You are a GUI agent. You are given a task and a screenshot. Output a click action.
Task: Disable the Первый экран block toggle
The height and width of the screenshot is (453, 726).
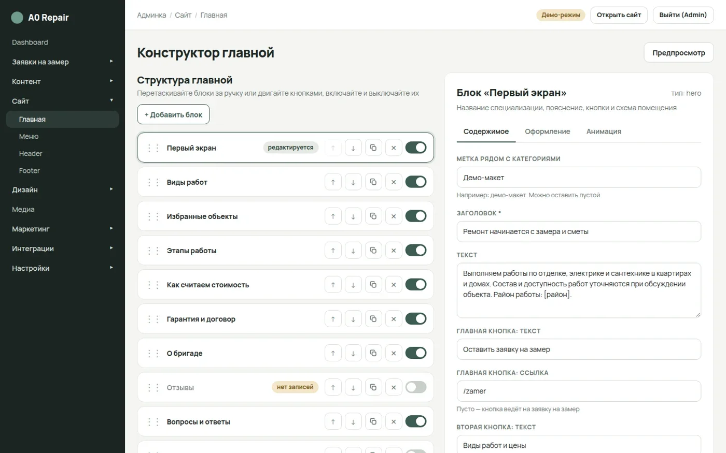click(416, 148)
